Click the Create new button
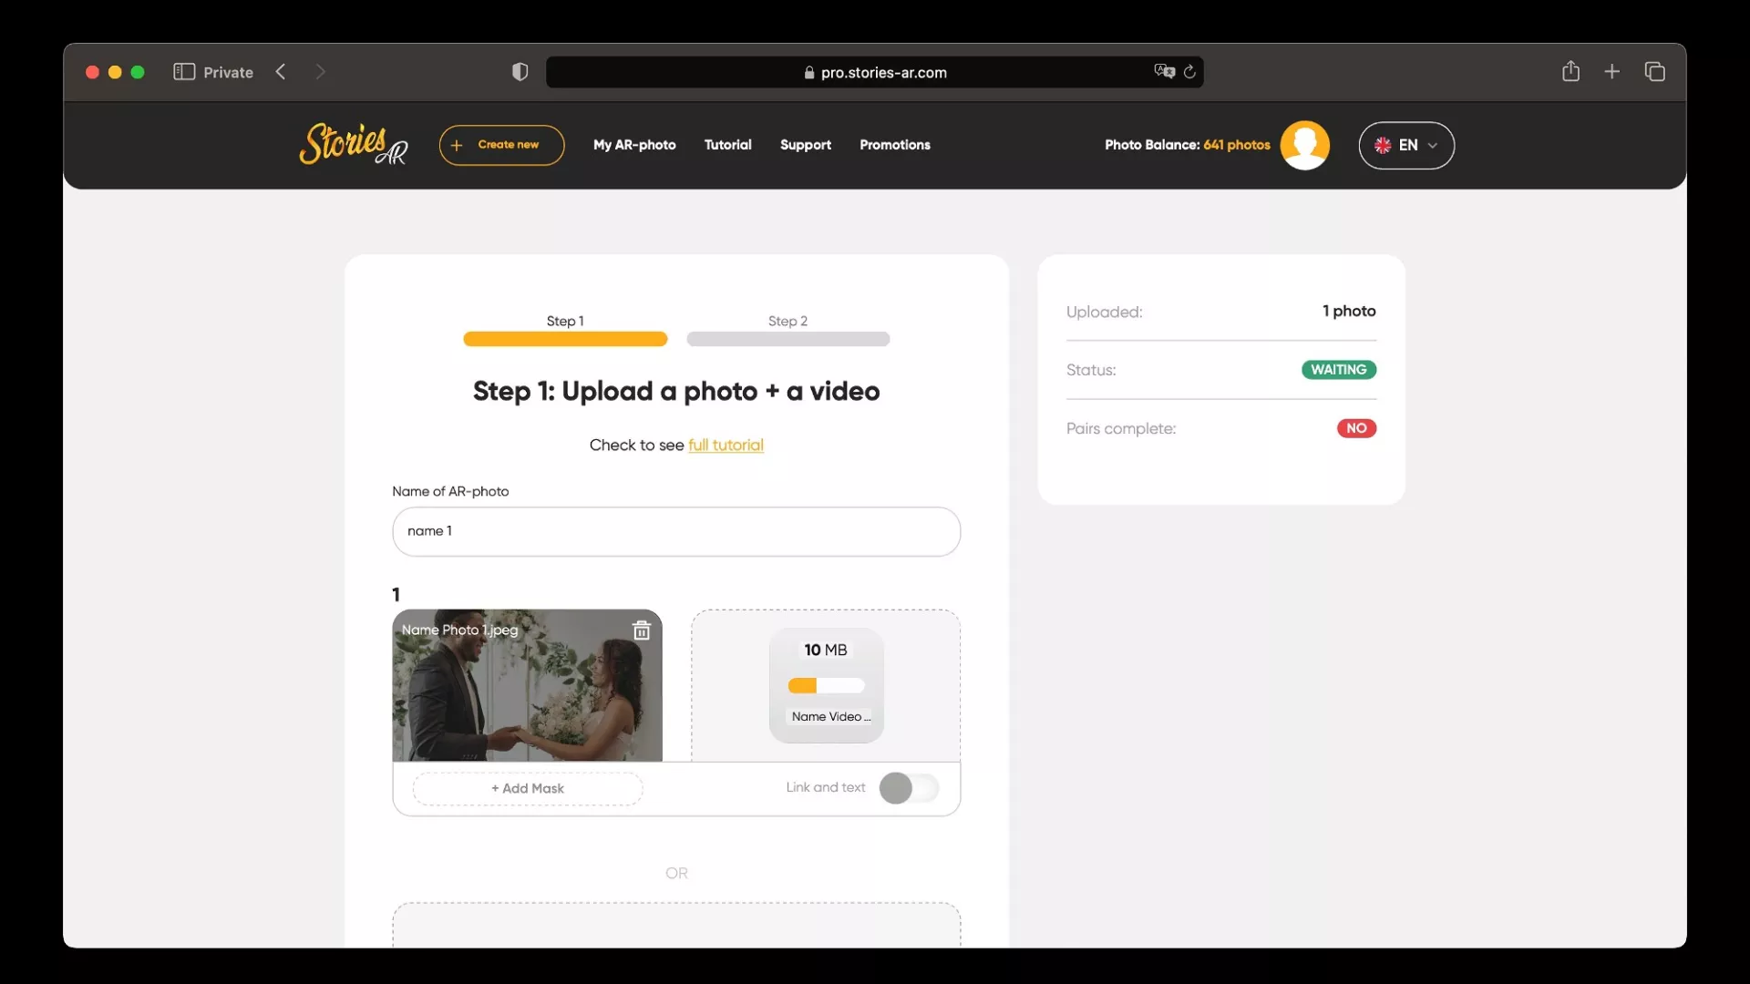 tap(501, 145)
